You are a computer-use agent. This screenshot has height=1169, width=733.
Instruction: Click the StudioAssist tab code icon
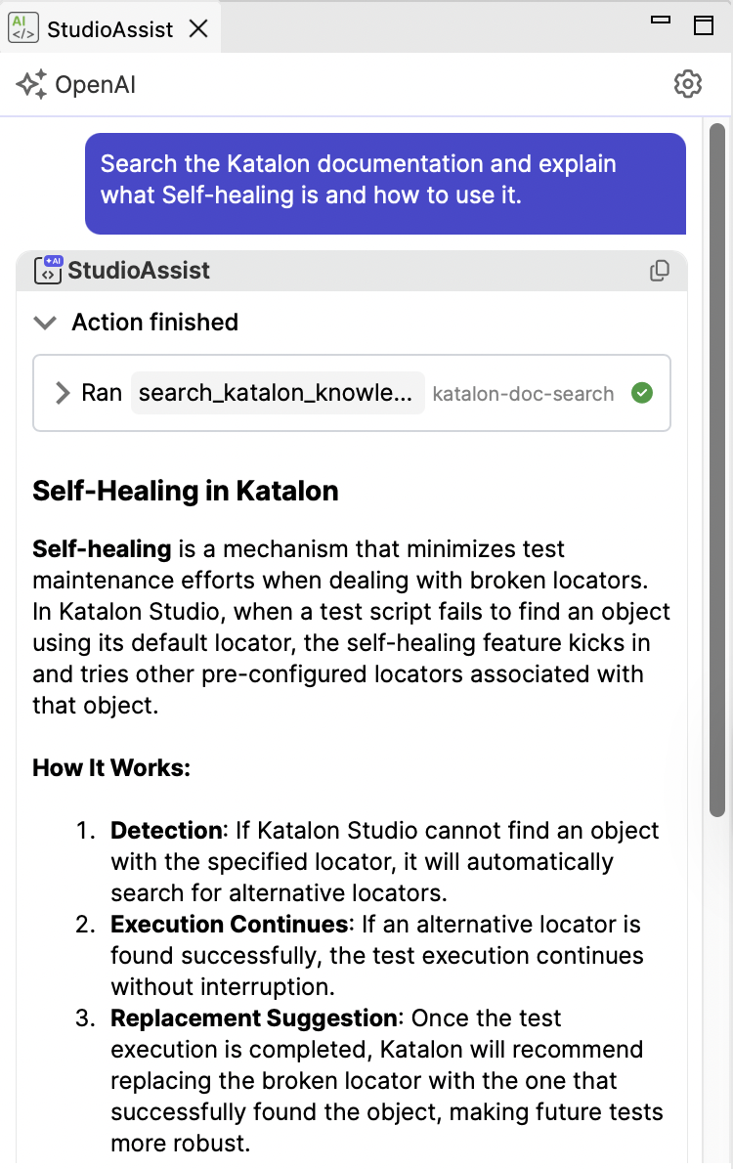(x=23, y=29)
